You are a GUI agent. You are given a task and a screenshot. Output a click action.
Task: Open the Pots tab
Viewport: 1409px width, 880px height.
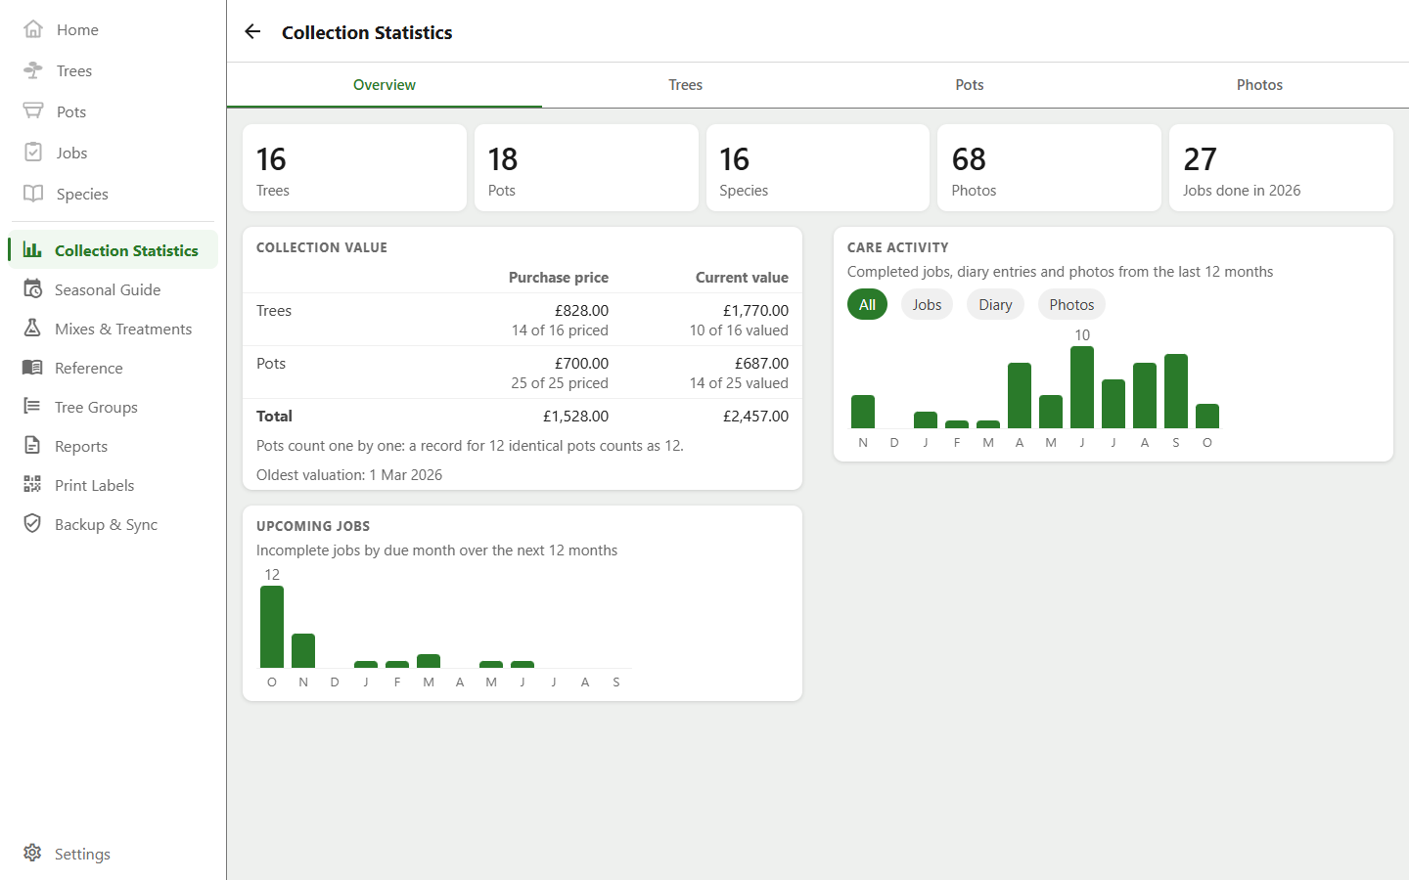[x=970, y=85]
